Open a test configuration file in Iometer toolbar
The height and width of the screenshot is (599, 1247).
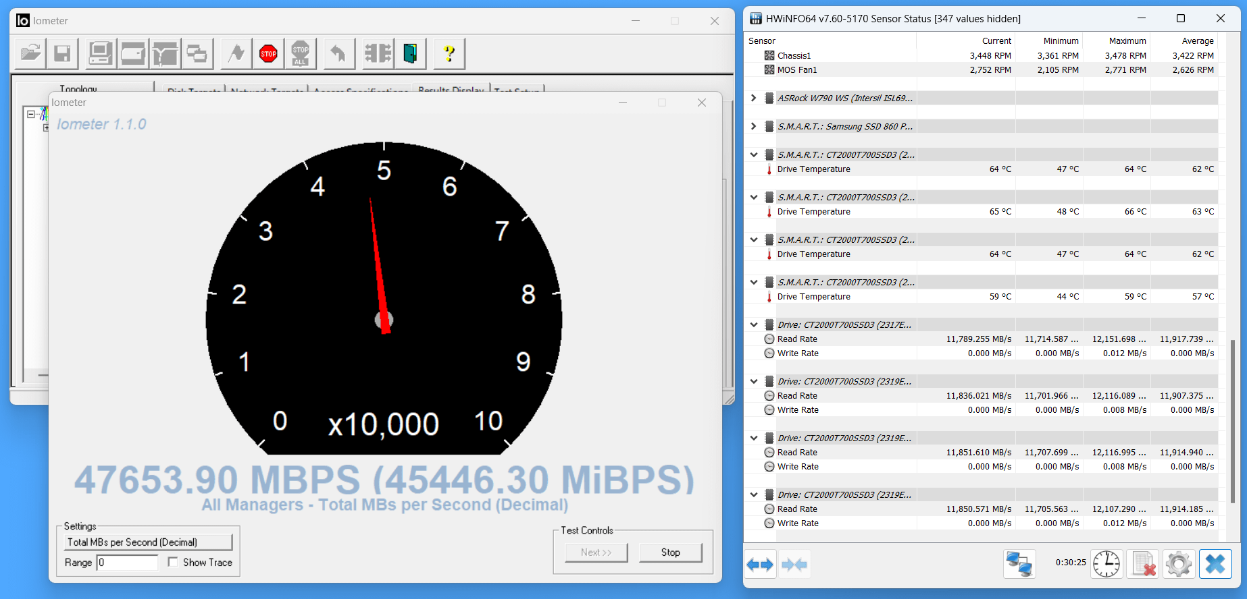point(30,53)
